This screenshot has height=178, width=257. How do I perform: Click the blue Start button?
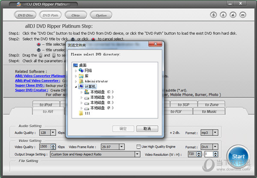238,157
